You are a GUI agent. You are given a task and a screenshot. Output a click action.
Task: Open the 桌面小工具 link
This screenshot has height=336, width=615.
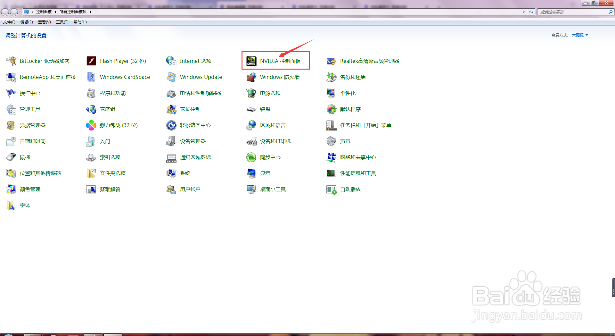pyautogui.click(x=273, y=189)
